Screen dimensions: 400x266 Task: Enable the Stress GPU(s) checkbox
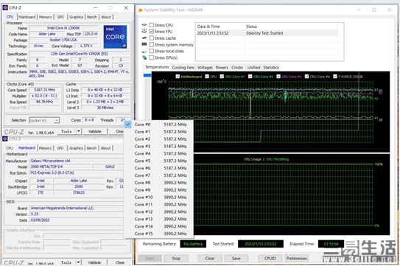coord(152,57)
